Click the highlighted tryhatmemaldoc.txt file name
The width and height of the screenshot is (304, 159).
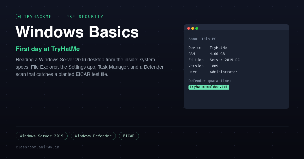click(x=209, y=87)
